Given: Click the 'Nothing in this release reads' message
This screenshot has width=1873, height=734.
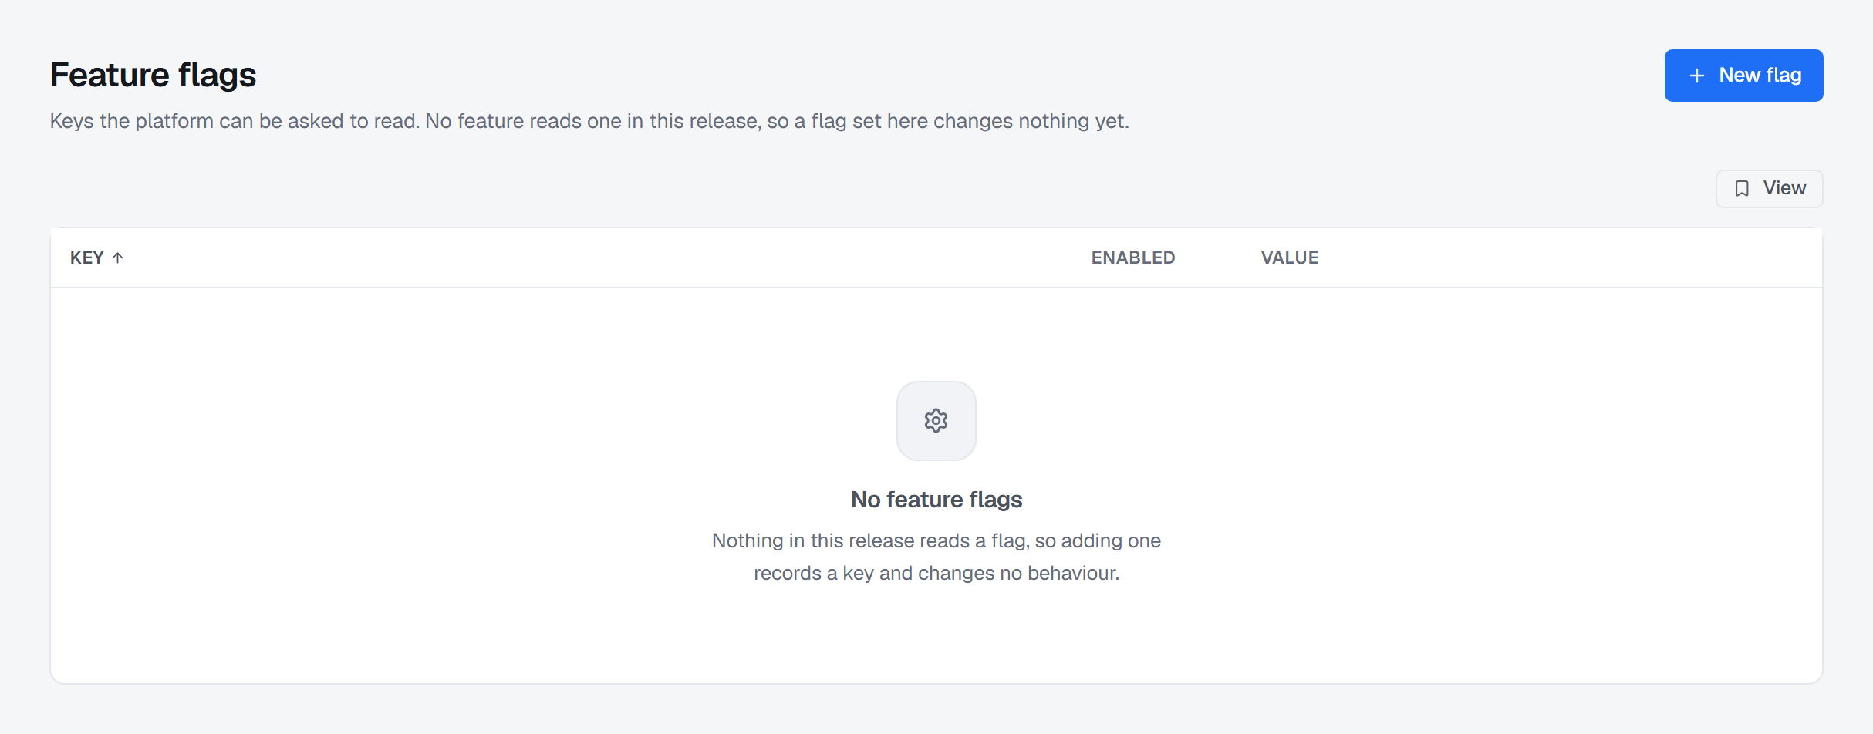Looking at the screenshot, I should pos(936,557).
